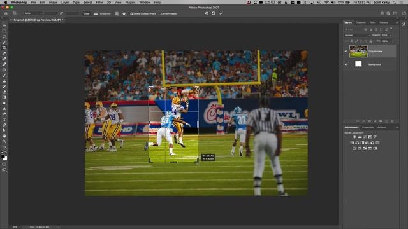Select the Move tool
Viewport: 408px width, 229px height.
4,25
